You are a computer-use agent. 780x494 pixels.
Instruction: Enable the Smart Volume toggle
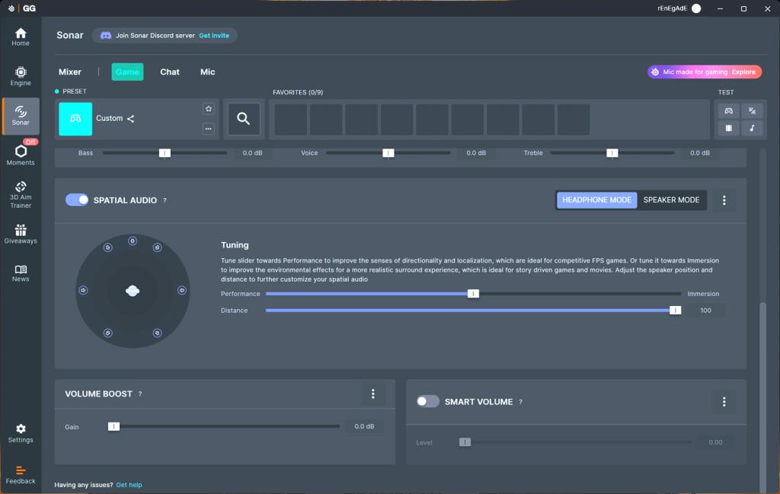(x=428, y=401)
